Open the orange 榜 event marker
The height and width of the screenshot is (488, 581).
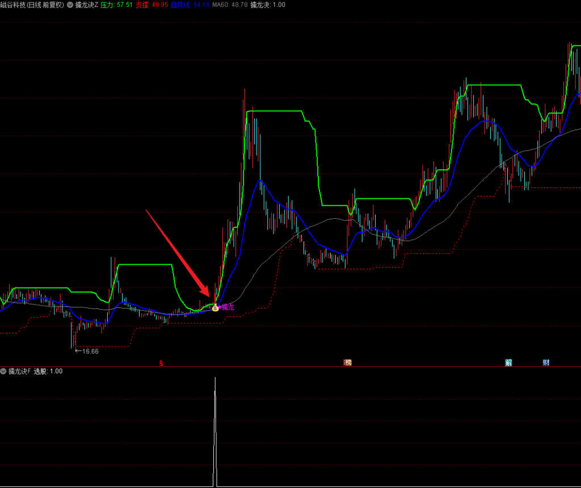[x=348, y=362]
